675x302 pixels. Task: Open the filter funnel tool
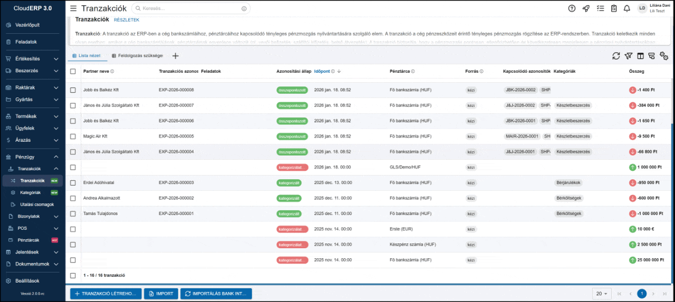pos(628,56)
